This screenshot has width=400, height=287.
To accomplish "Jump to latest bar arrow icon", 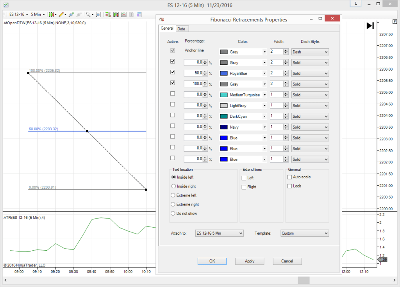I will (370, 26).
